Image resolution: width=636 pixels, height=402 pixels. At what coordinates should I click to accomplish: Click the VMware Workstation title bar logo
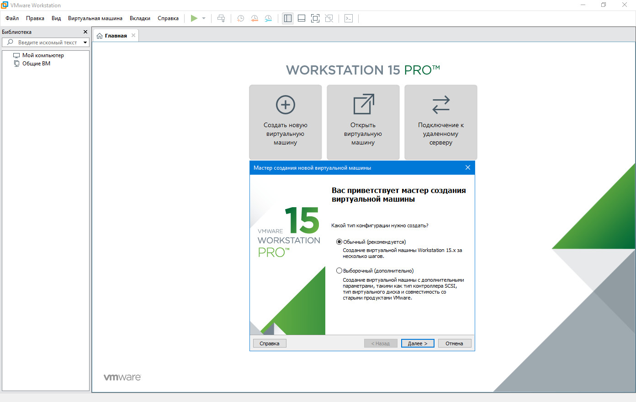tap(5, 5)
